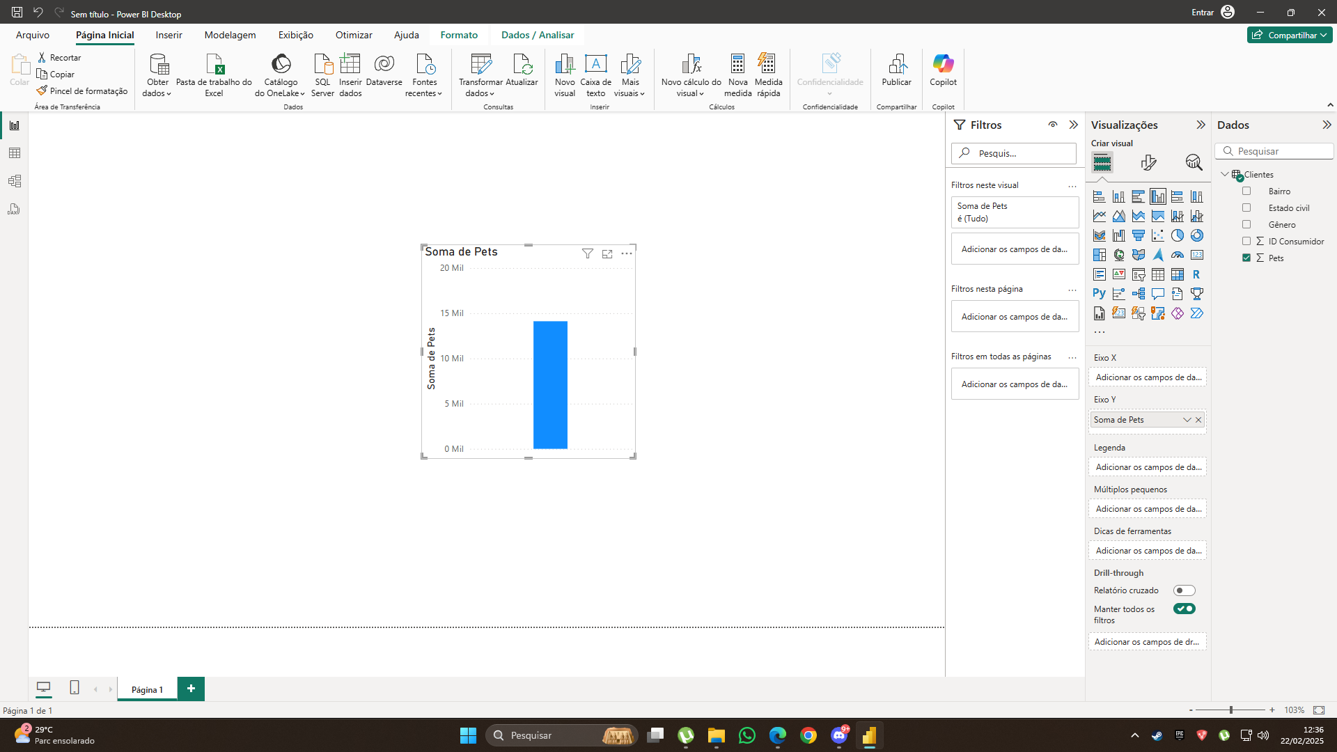Open the Format visual tab icon
1337x752 pixels.
[x=1149, y=162]
